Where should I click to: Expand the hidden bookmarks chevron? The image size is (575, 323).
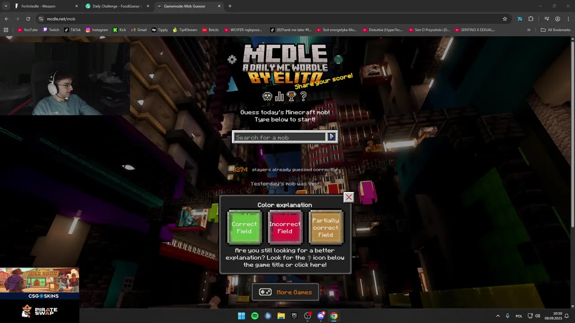(x=529, y=30)
